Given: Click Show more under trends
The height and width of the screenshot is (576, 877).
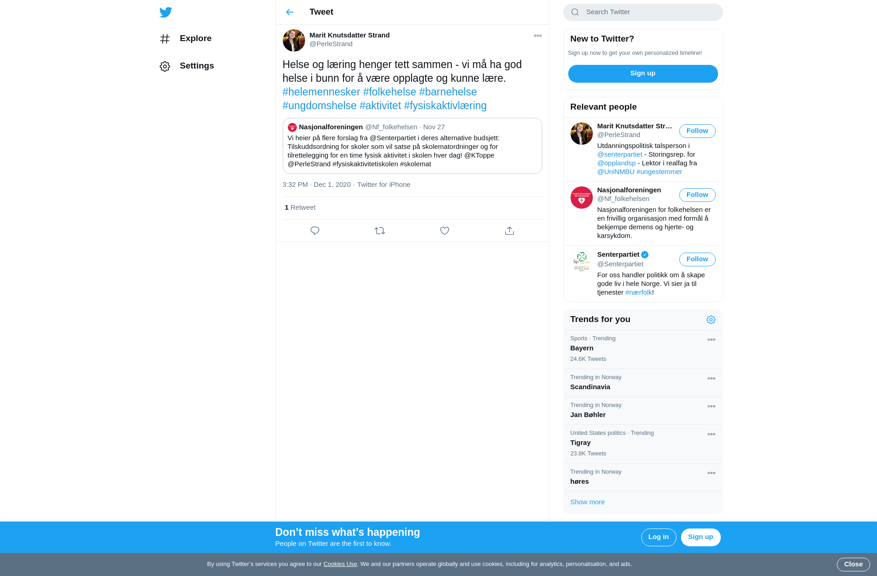Looking at the screenshot, I should point(587,502).
